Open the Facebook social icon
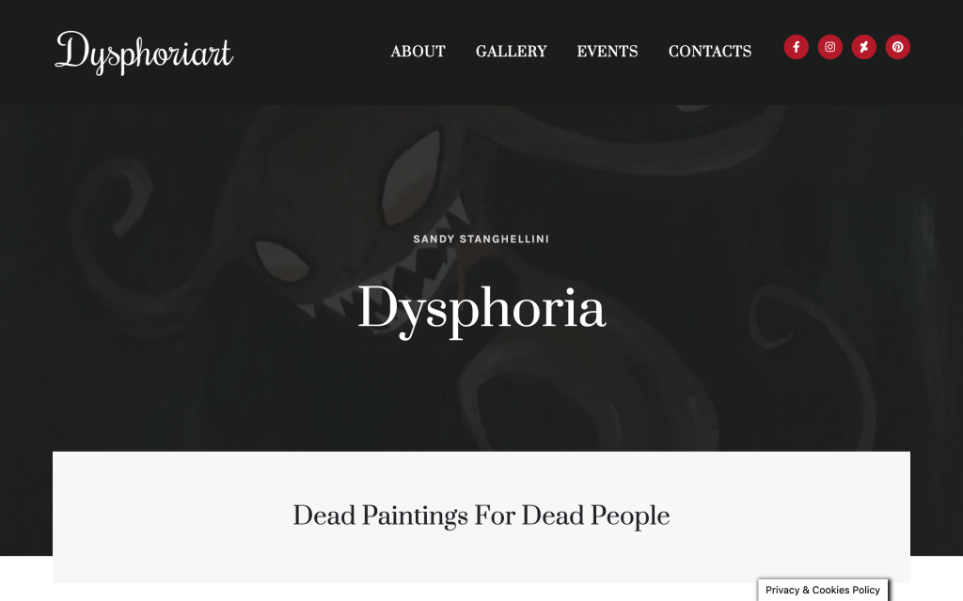 [796, 47]
